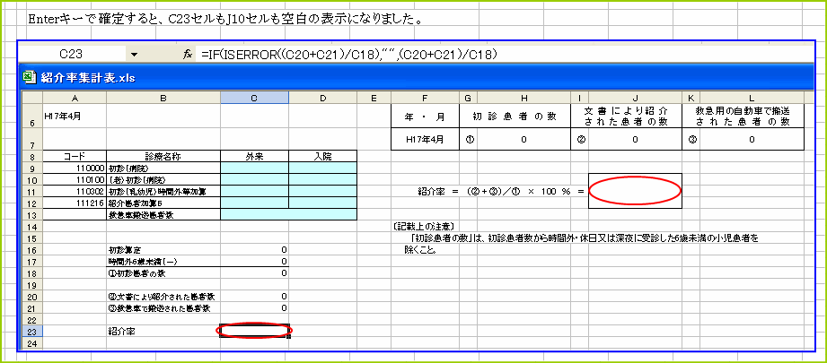Select column H header

click(523, 98)
